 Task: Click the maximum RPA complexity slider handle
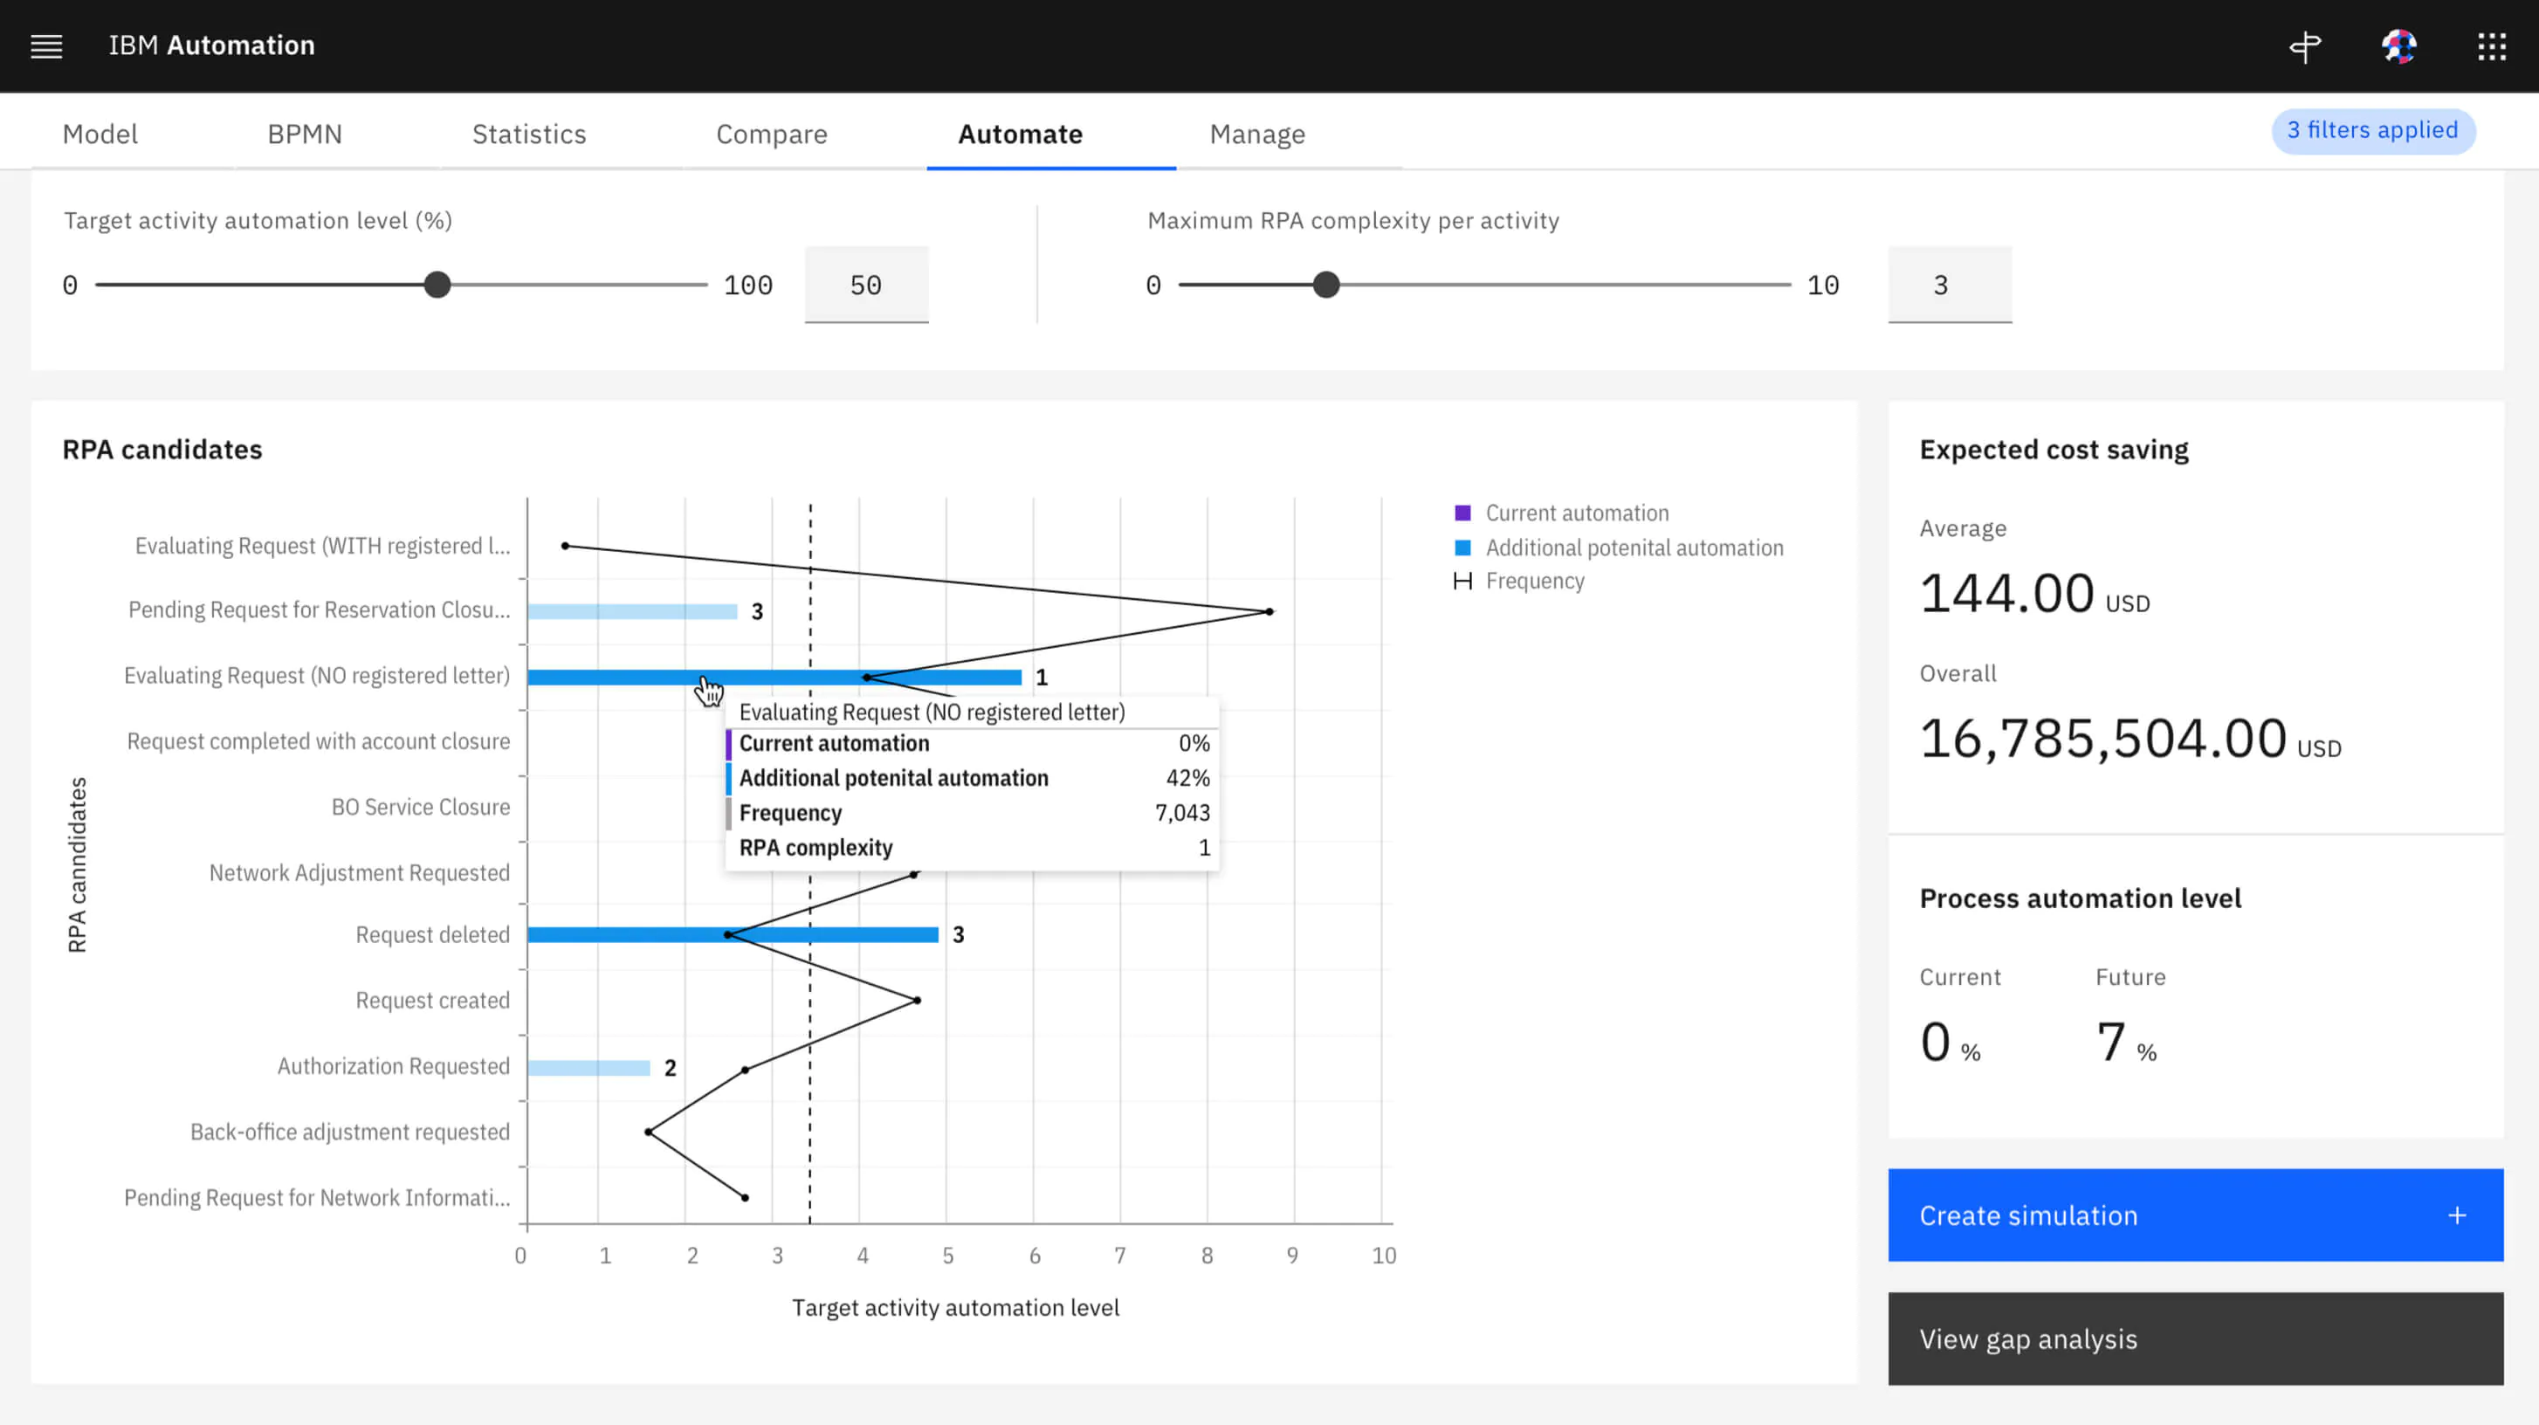pos(1325,285)
